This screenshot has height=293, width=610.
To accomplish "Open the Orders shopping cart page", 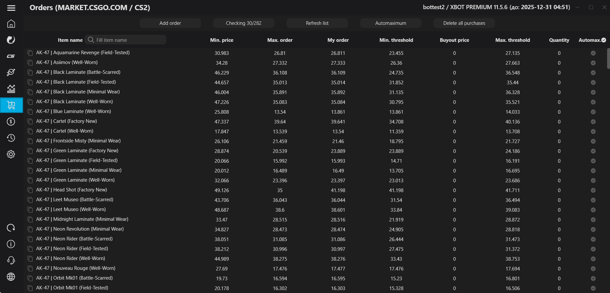I will [x=11, y=105].
